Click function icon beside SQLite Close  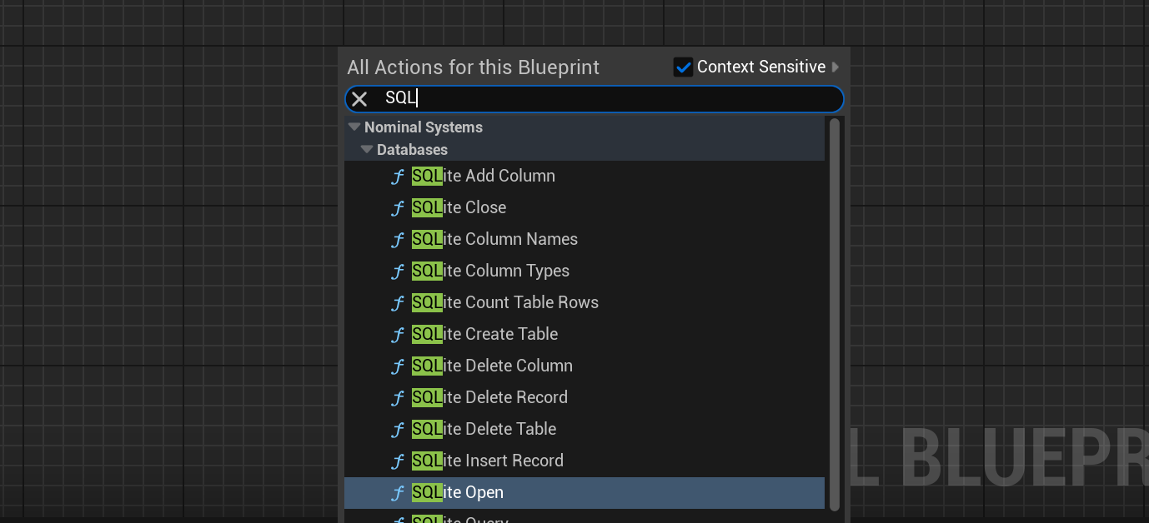399,208
